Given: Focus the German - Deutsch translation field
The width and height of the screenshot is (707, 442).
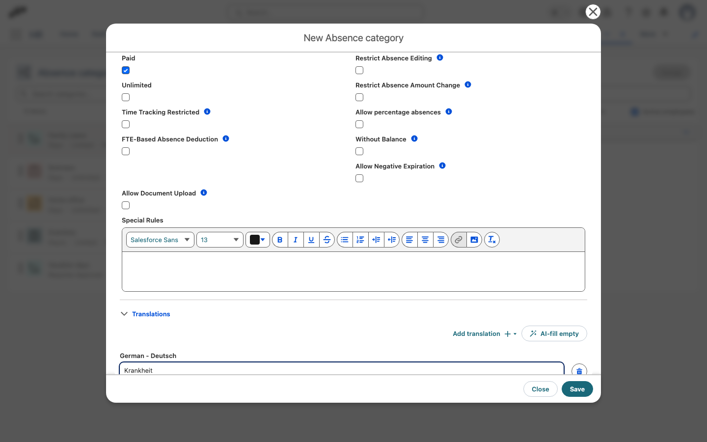Looking at the screenshot, I should [x=342, y=369].
